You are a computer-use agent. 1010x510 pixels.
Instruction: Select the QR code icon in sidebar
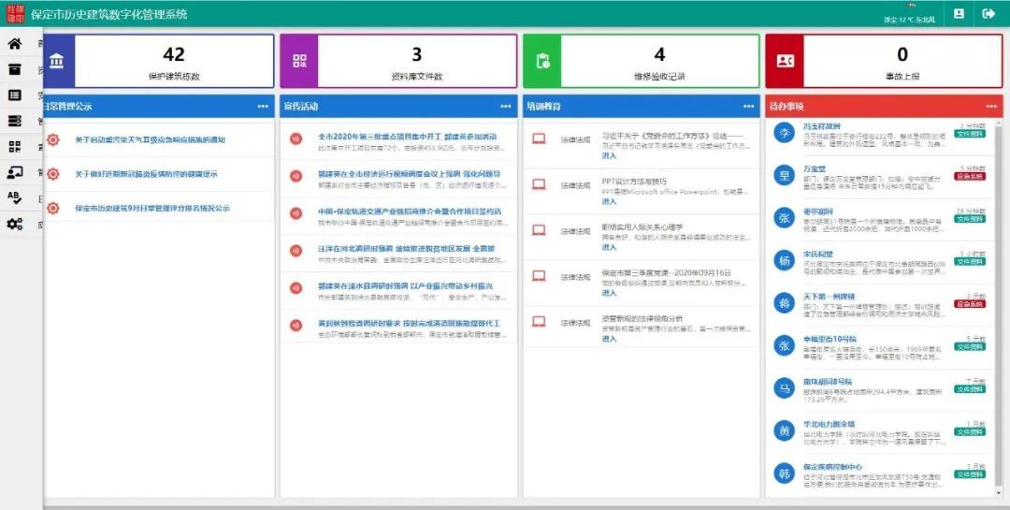tap(14, 146)
